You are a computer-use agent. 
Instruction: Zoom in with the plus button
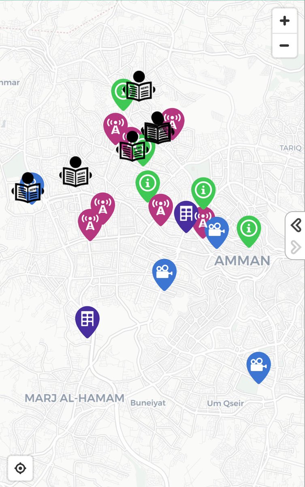(x=284, y=21)
